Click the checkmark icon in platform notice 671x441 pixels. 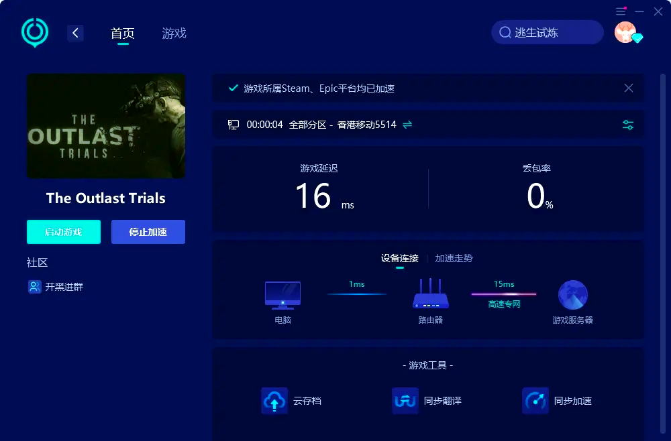point(234,88)
